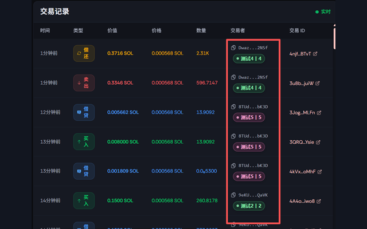The height and width of the screenshot is (229, 367).
Task: Click the 买入 badge in the 0.008000 SOL row
Action: click(x=84, y=141)
